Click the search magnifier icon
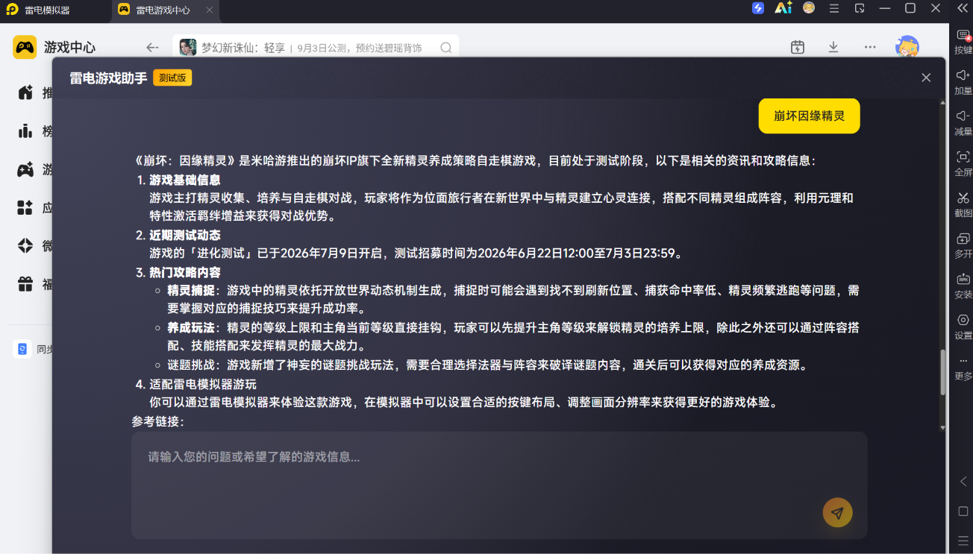The image size is (973, 554). [x=446, y=48]
